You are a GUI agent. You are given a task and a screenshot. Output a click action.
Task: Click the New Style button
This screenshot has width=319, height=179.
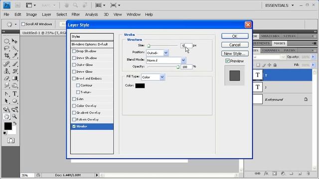coord(235,54)
